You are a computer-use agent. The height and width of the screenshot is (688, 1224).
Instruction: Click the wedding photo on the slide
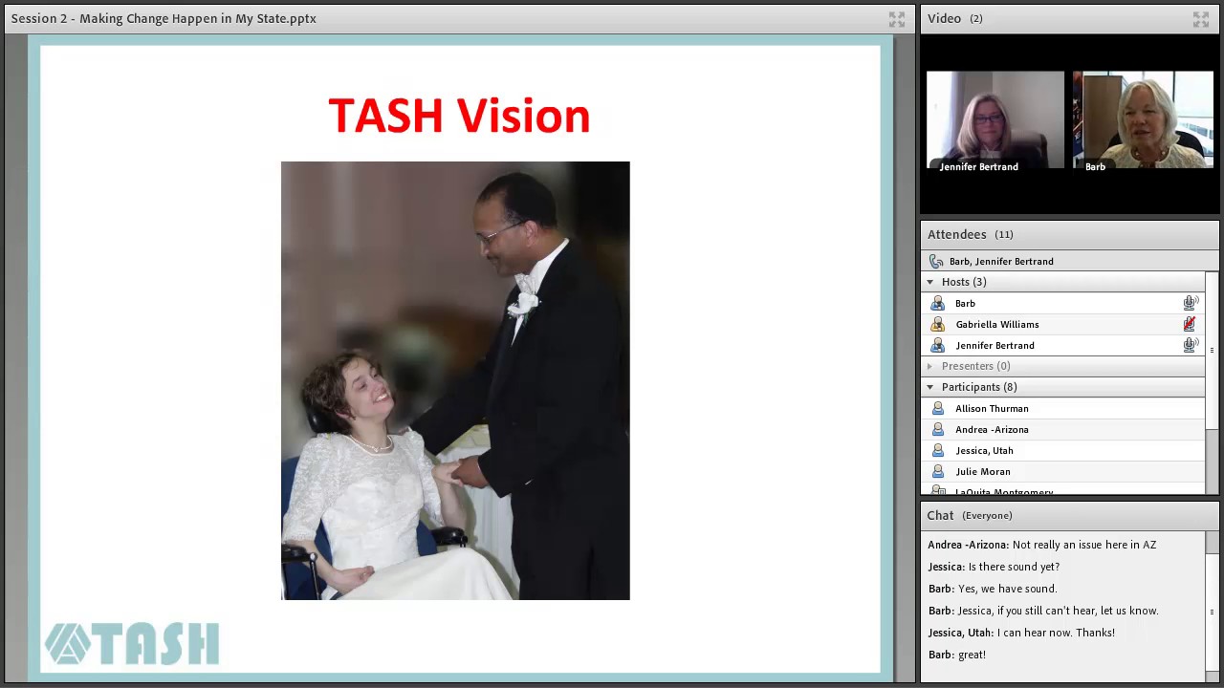[x=455, y=380]
